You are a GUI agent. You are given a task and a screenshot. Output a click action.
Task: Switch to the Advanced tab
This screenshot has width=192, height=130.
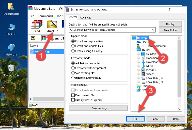(x=86, y=17)
